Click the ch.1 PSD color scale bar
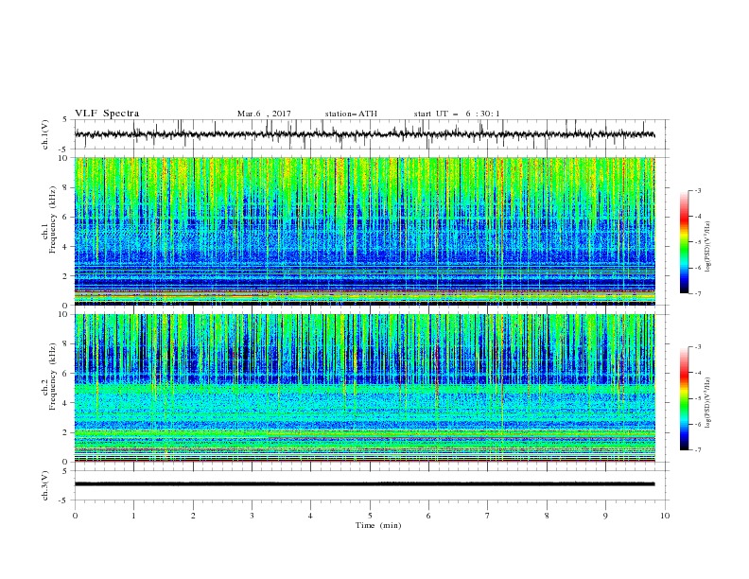 [x=685, y=241]
